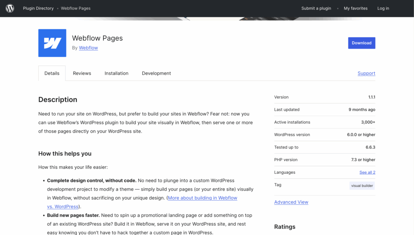Click the tested up to 6.6.3 value
414x235 pixels.
370,148
